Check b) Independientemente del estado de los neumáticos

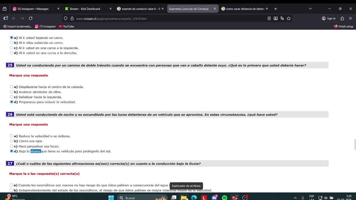point(11,190)
